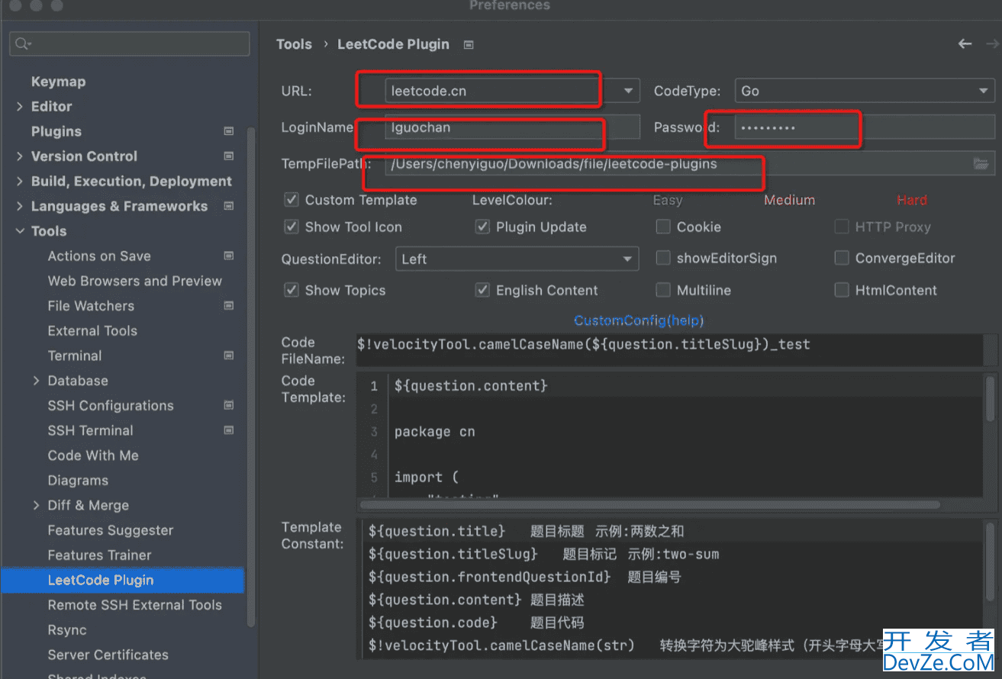Click the project-level icon beside SSH Terminal
Screen dimensions: 1002x679
point(228,430)
